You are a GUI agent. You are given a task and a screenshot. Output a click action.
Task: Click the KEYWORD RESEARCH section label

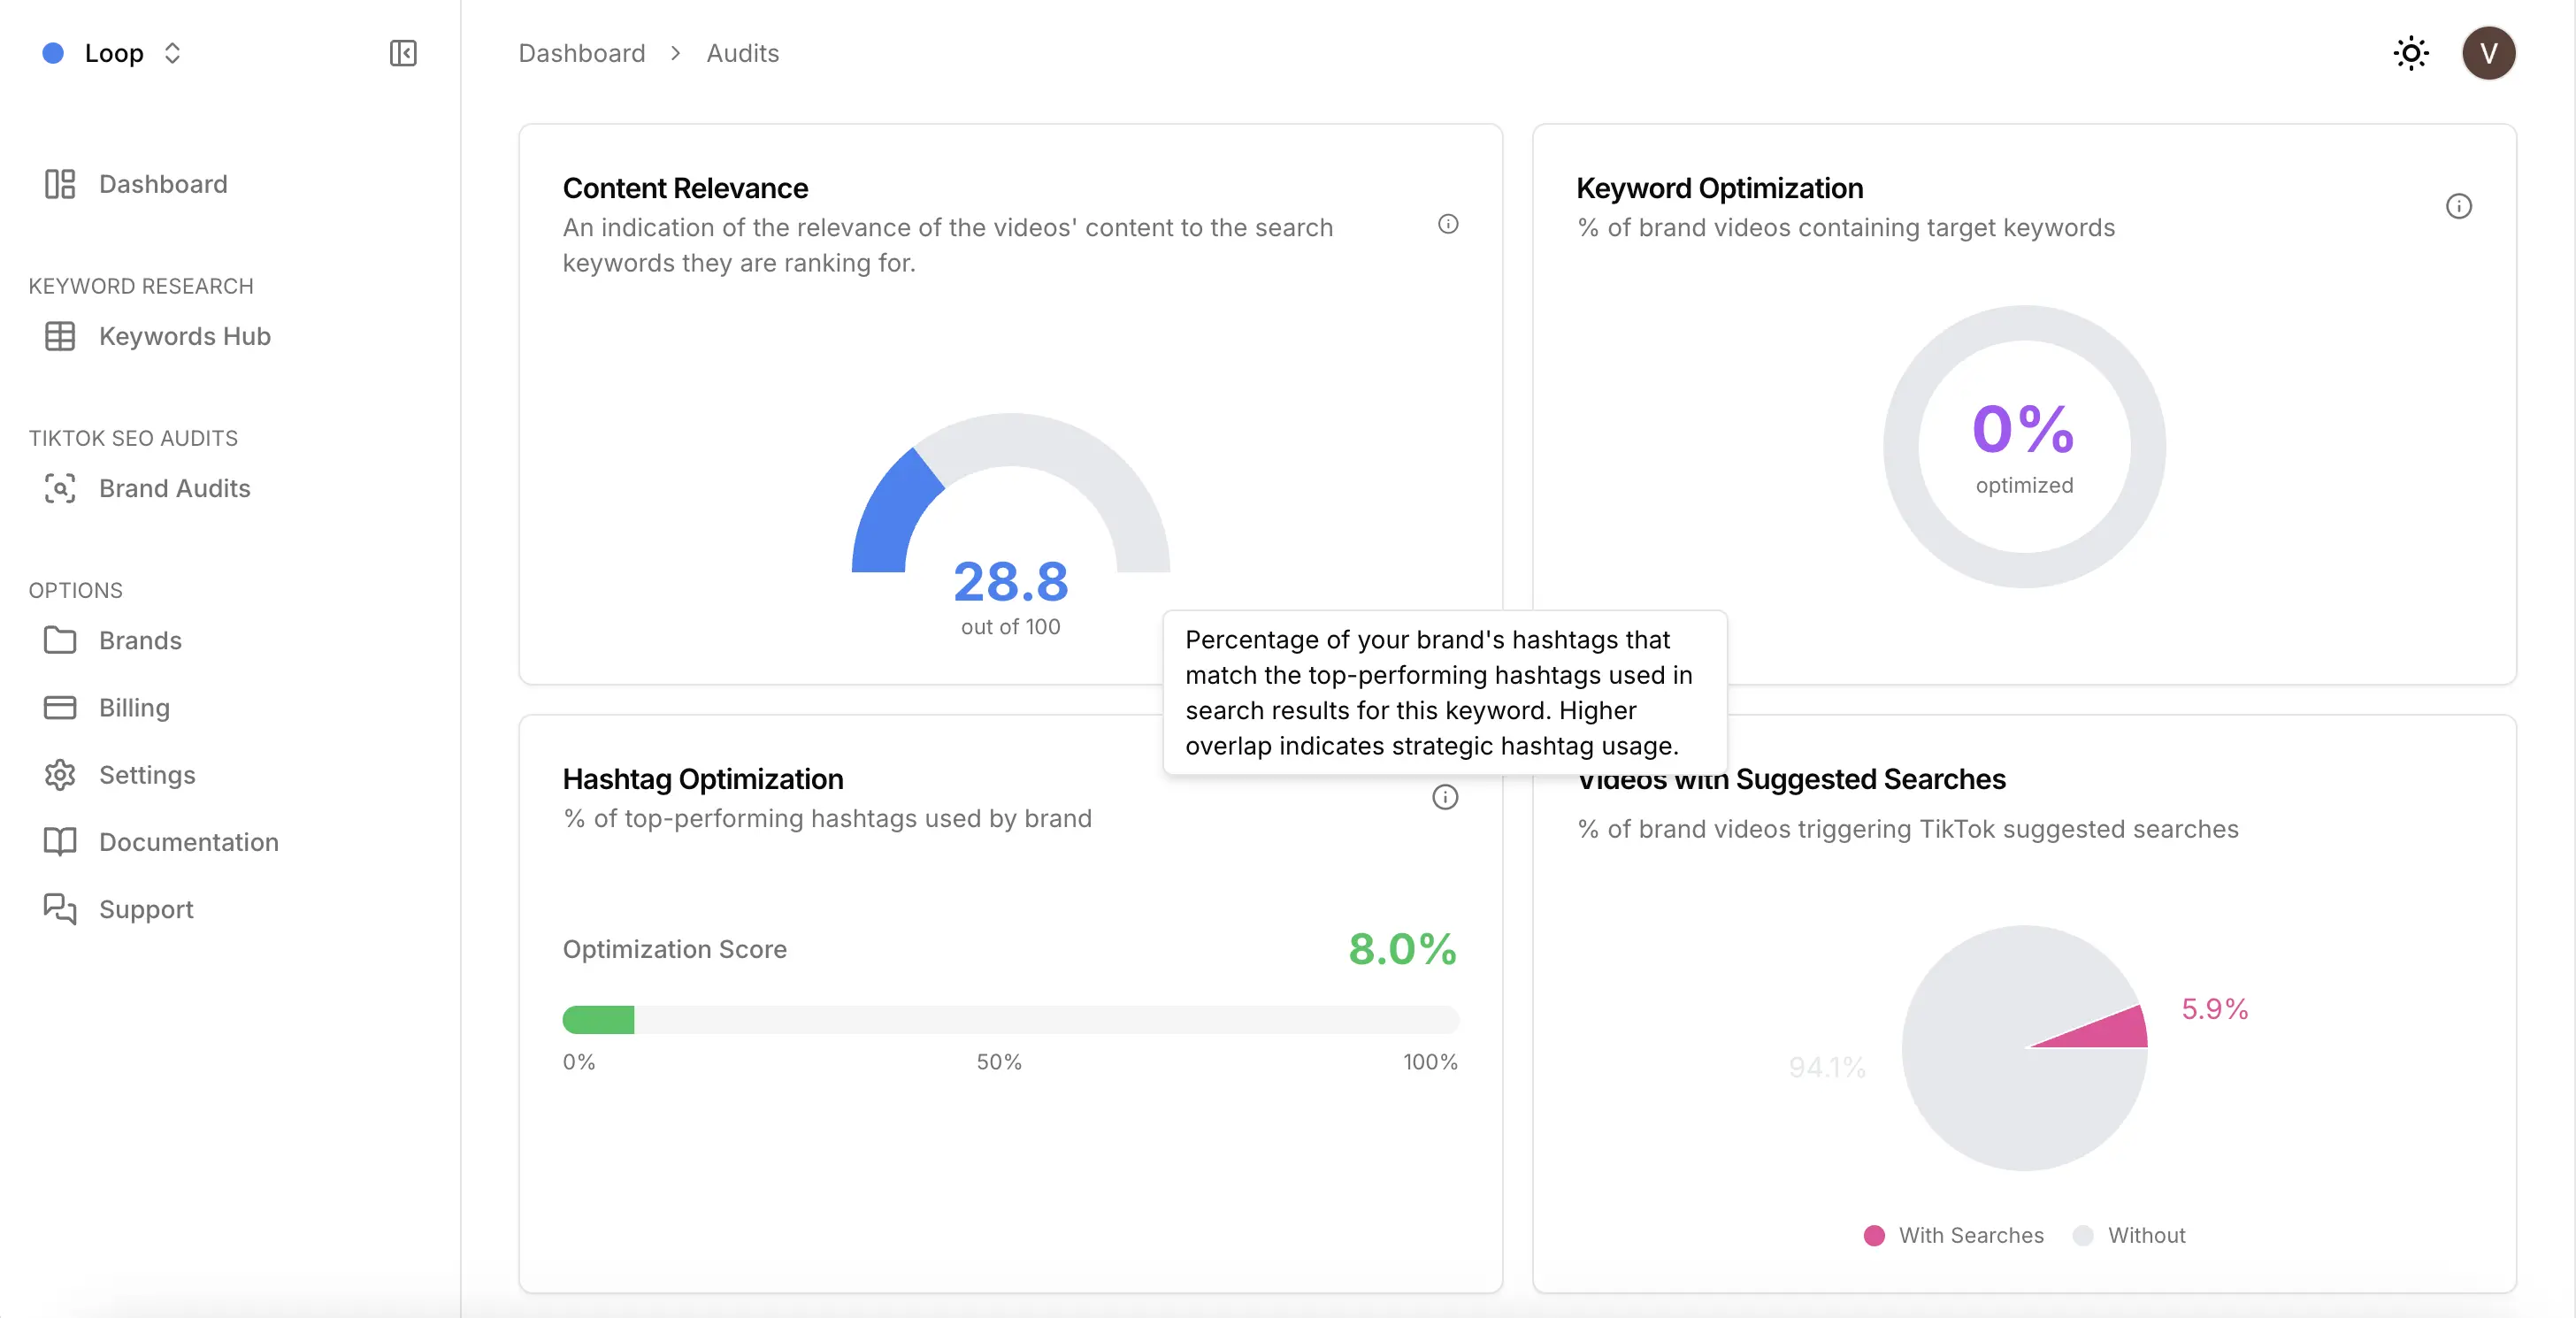click(141, 286)
